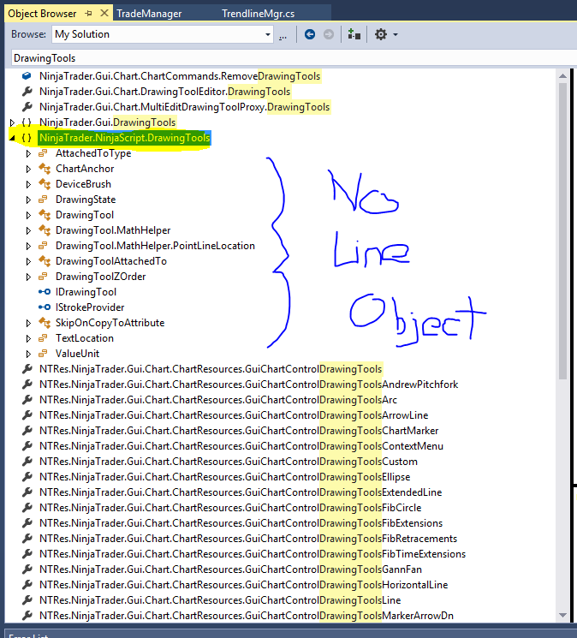Click the NinjaTrader.Gui.DrawingTools namespace braces icon
Viewport: 577px width, 638px height.
click(x=27, y=122)
